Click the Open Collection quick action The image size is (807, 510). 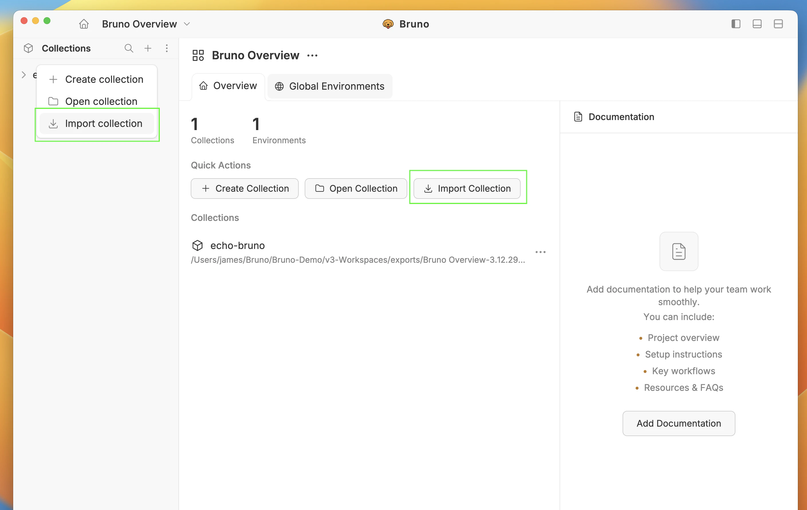click(356, 188)
